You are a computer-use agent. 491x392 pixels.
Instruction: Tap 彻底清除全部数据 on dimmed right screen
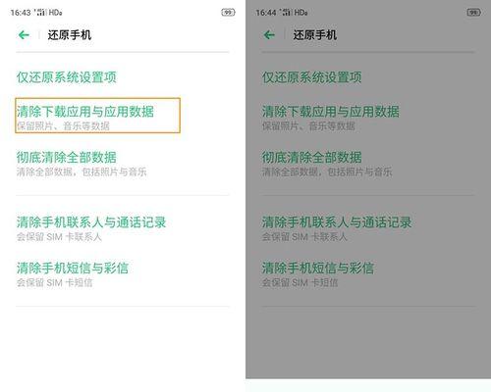coord(368,164)
